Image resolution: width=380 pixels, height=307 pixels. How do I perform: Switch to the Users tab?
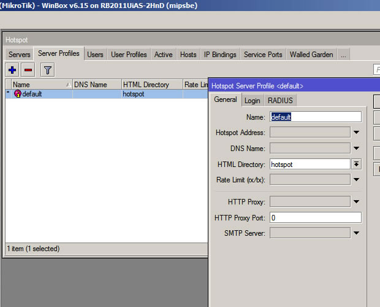tap(95, 55)
